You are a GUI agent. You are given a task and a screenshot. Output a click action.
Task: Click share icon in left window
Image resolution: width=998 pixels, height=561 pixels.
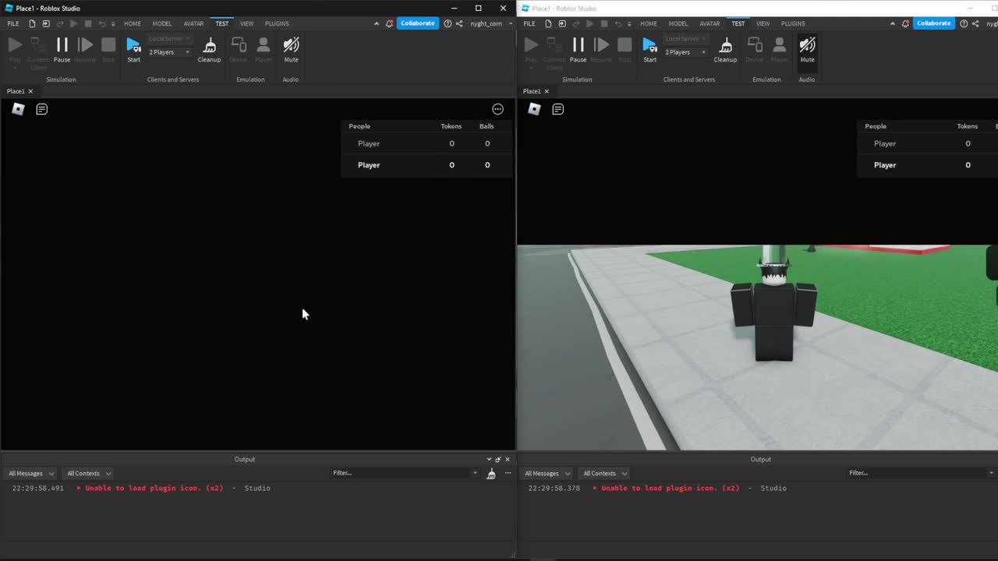459,23
